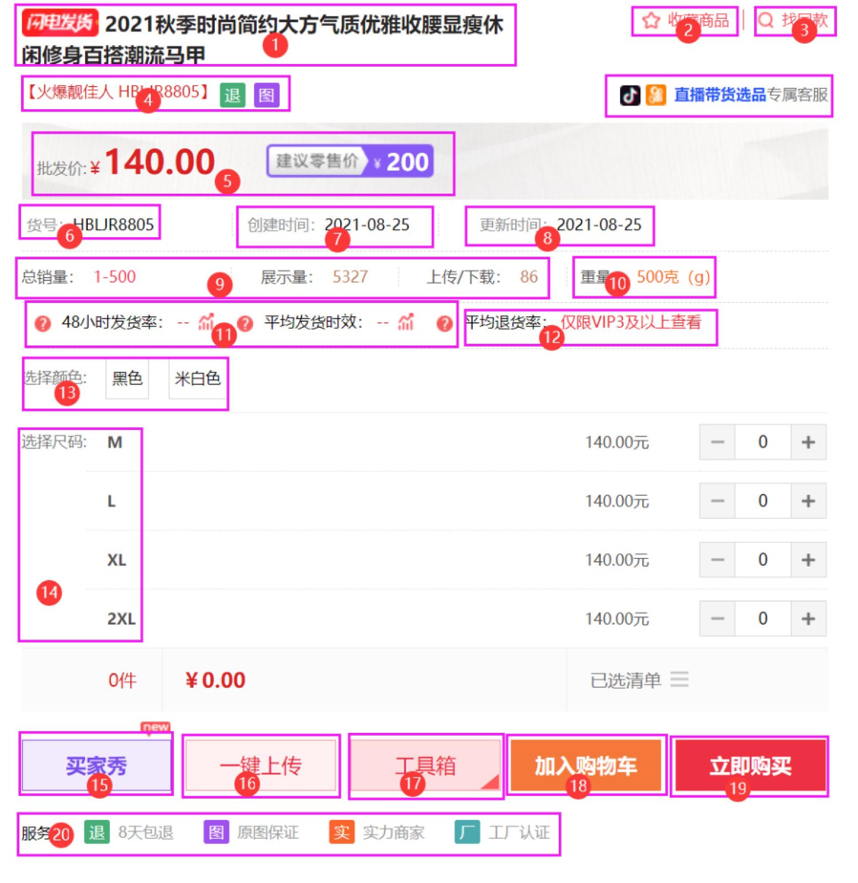Decrease quantity for size XL
The width and height of the screenshot is (858, 883).
click(x=717, y=560)
